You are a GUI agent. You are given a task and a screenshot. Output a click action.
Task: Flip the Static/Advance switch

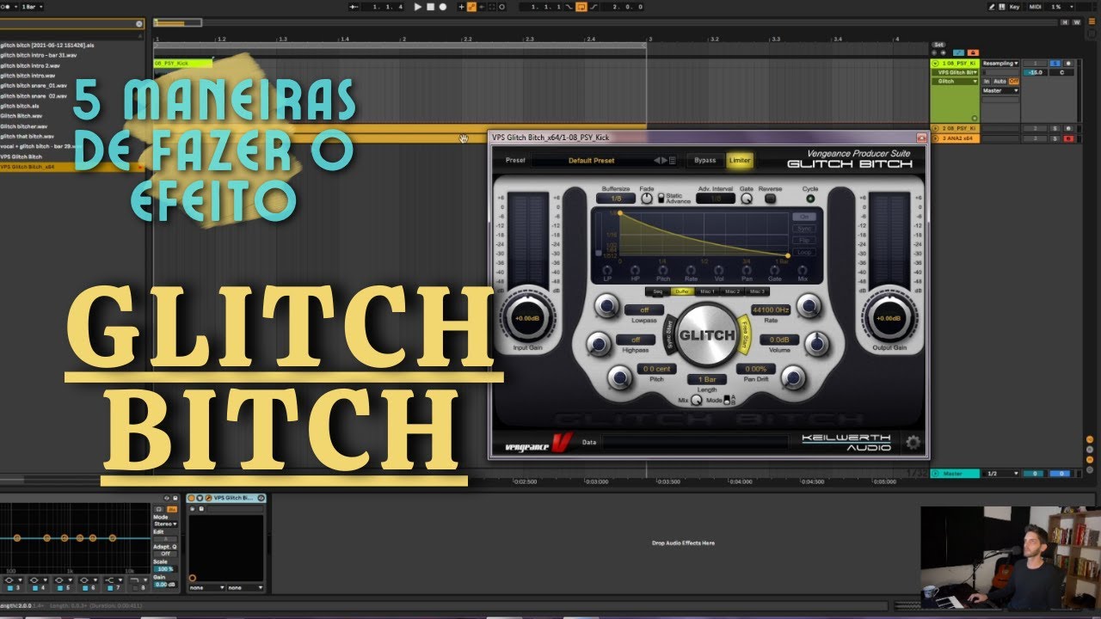coord(661,199)
